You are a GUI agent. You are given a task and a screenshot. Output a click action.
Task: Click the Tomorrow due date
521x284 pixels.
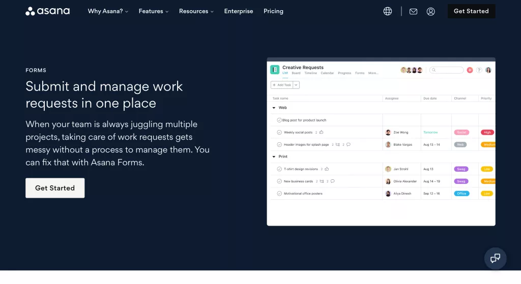pos(430,133)
